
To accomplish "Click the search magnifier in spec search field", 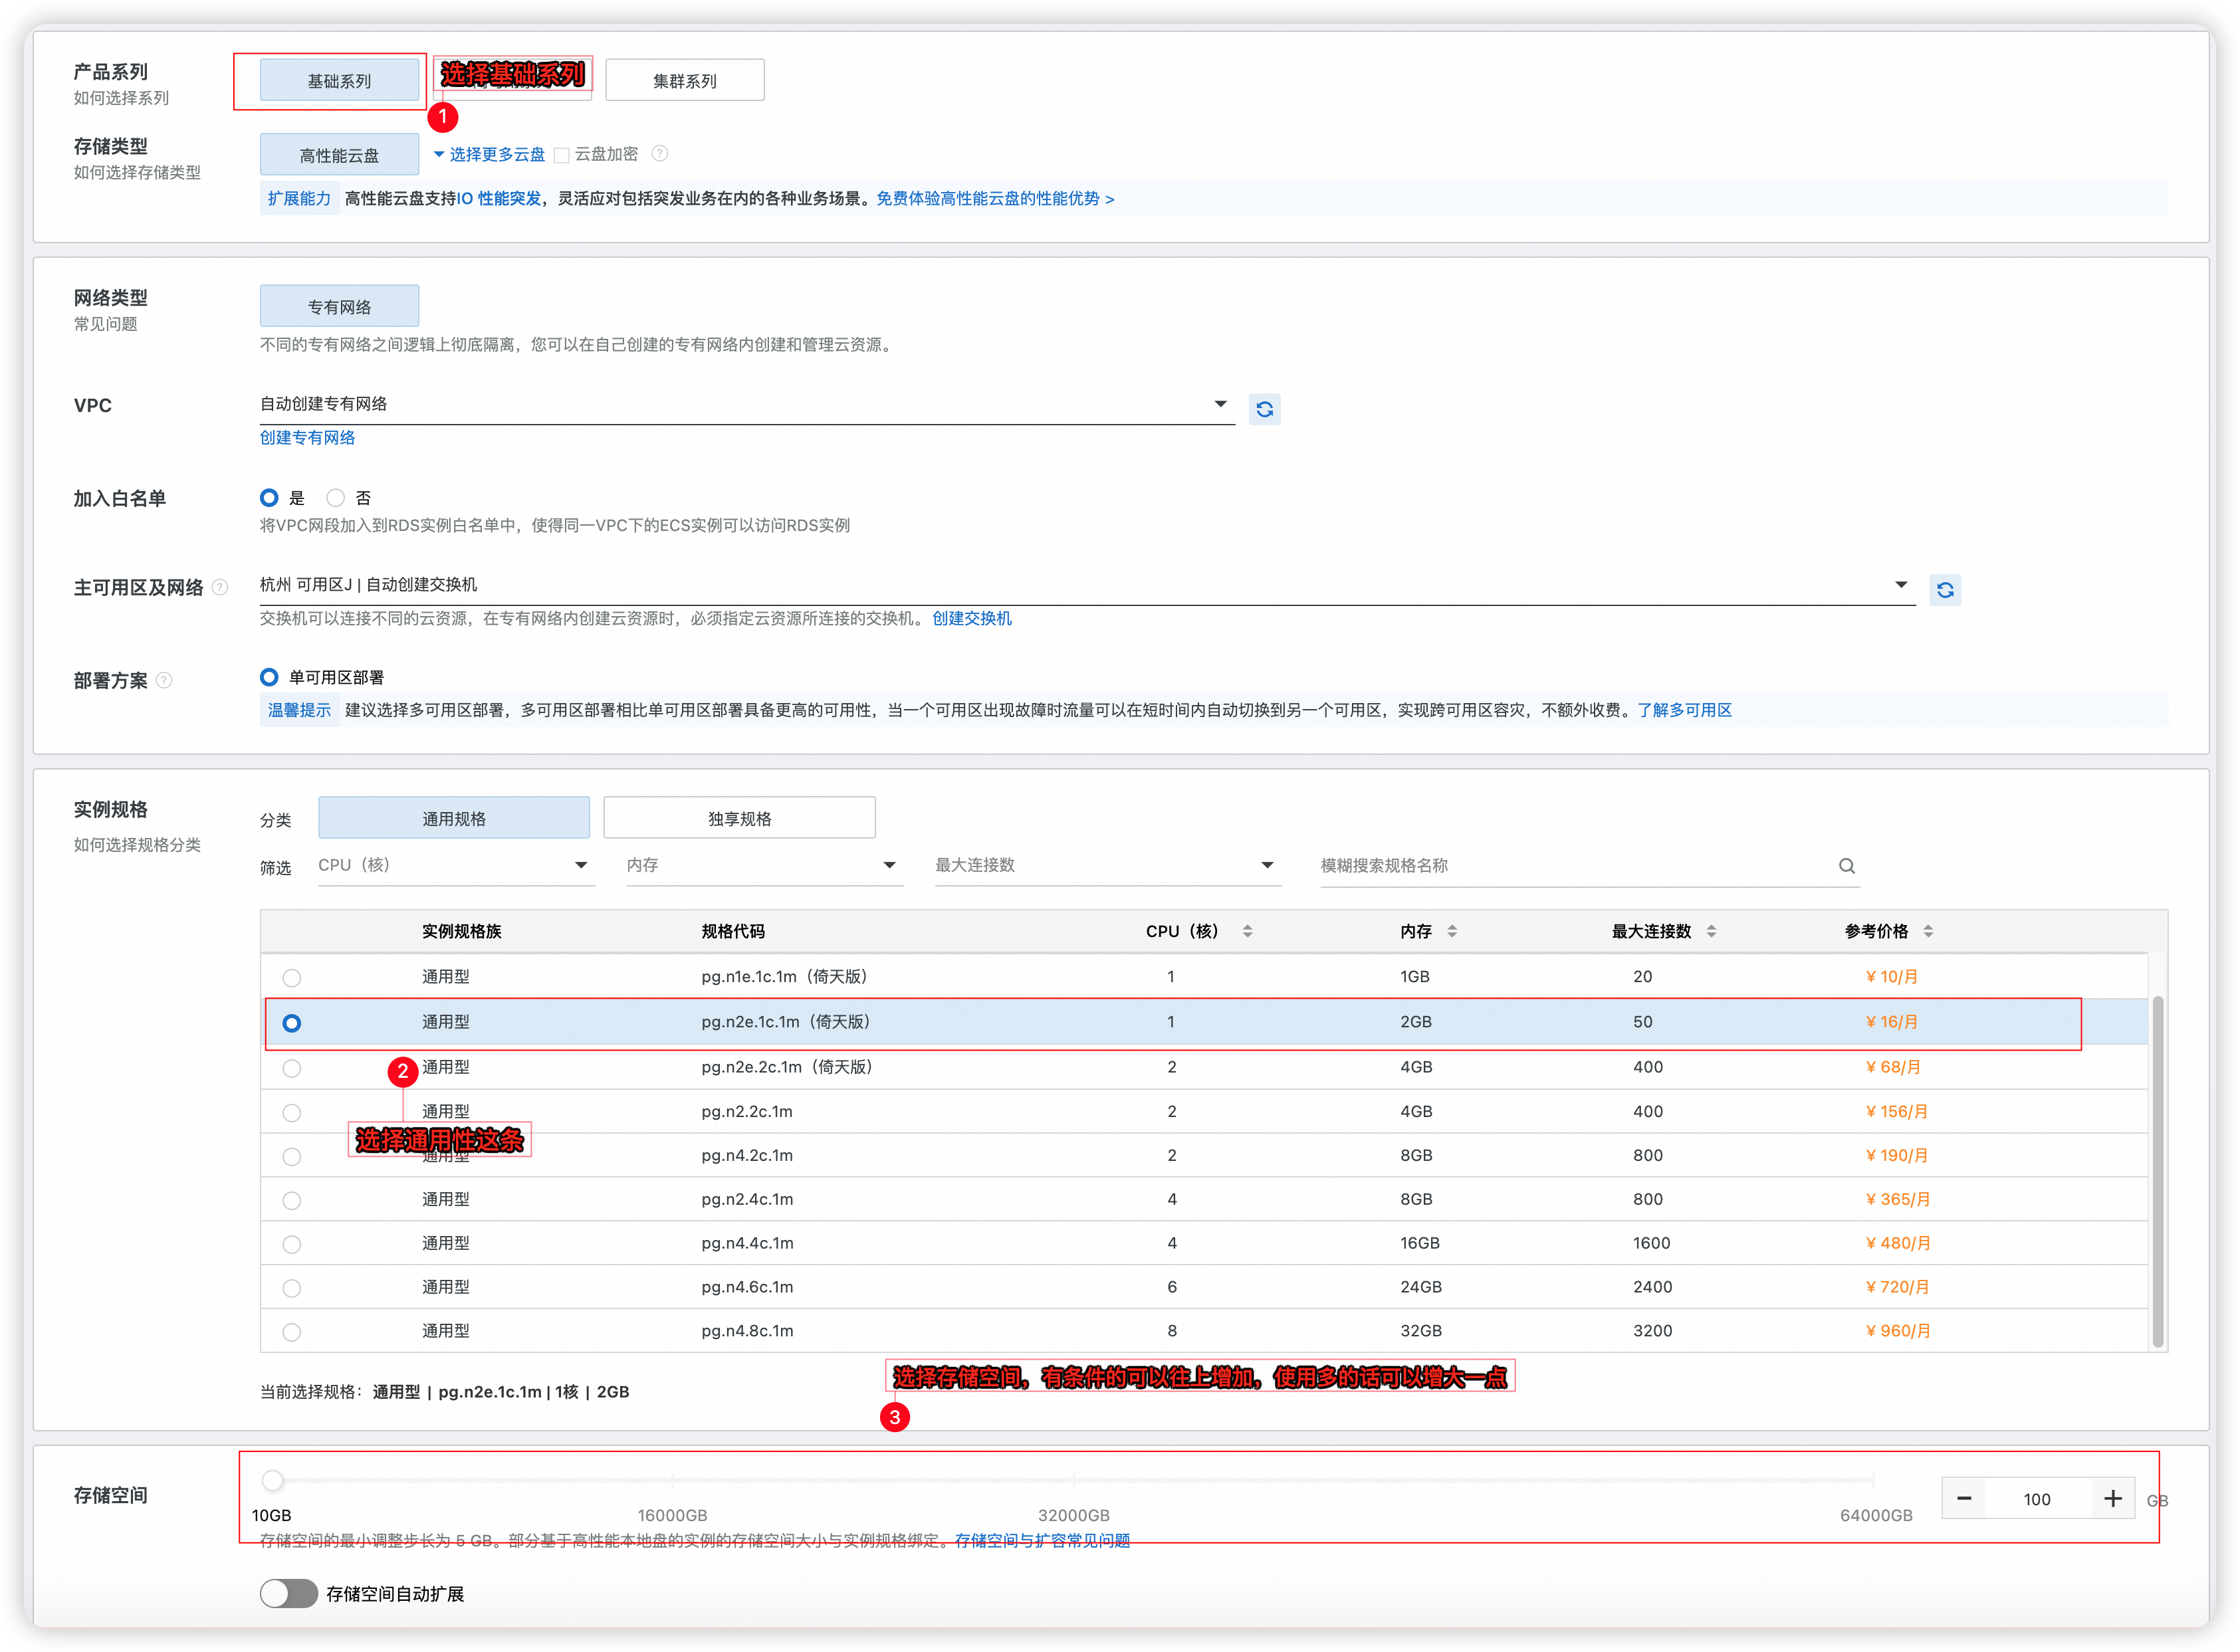I will (x=1846, y=866).
